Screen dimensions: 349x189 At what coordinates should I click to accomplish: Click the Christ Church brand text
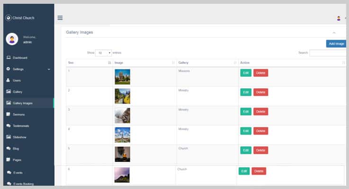23,18
